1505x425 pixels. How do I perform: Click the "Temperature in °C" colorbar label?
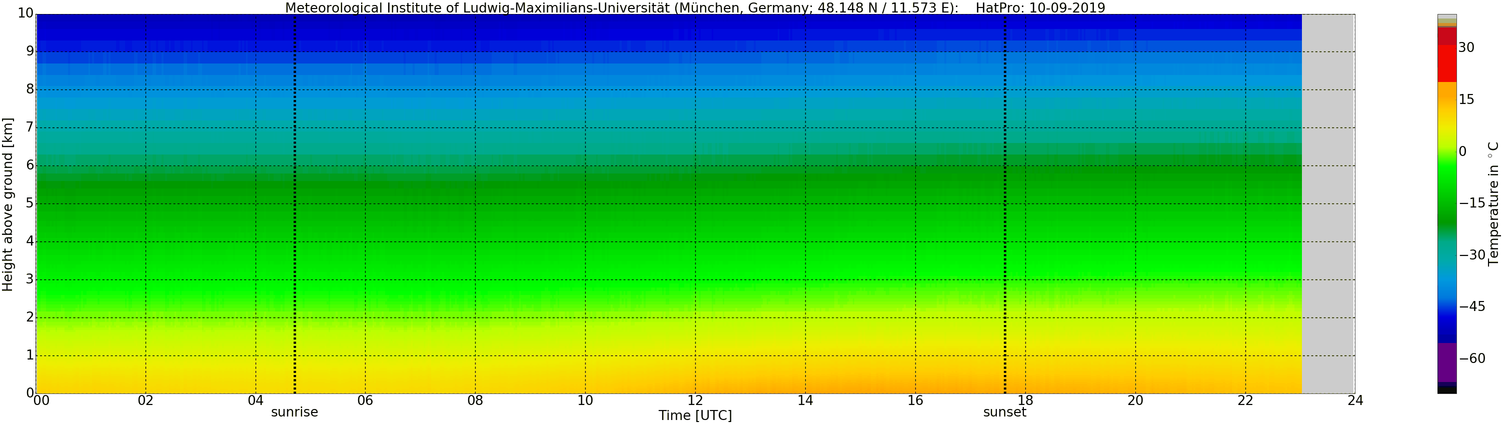pyautogui.click(x=1493, y=204)
